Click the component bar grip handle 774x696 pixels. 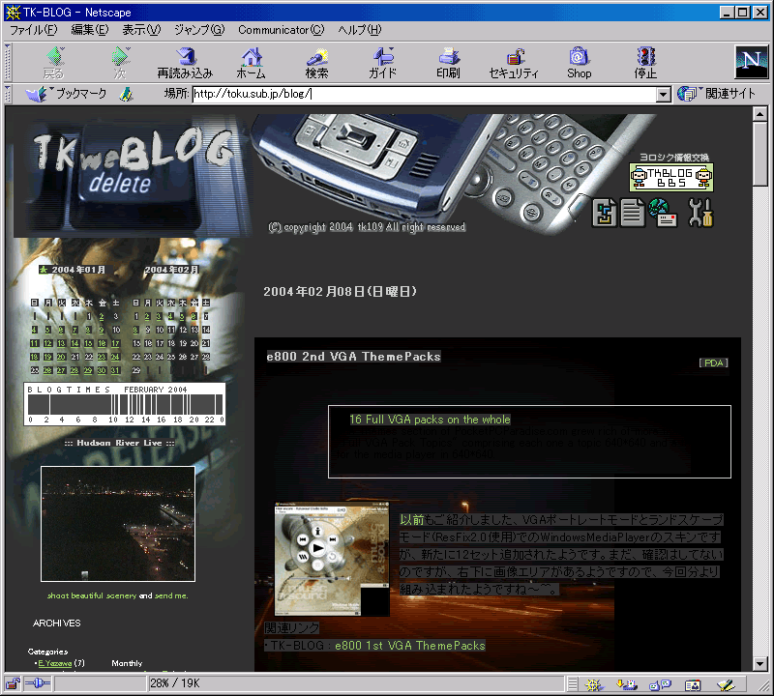(x=573, y=684)
